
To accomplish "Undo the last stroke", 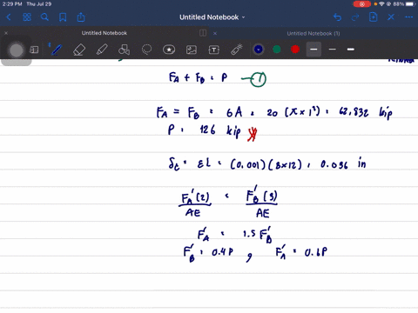I will [x=337, y=17].
